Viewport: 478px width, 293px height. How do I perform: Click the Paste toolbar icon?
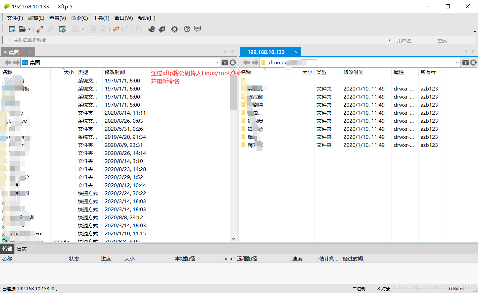pos(139,29)
